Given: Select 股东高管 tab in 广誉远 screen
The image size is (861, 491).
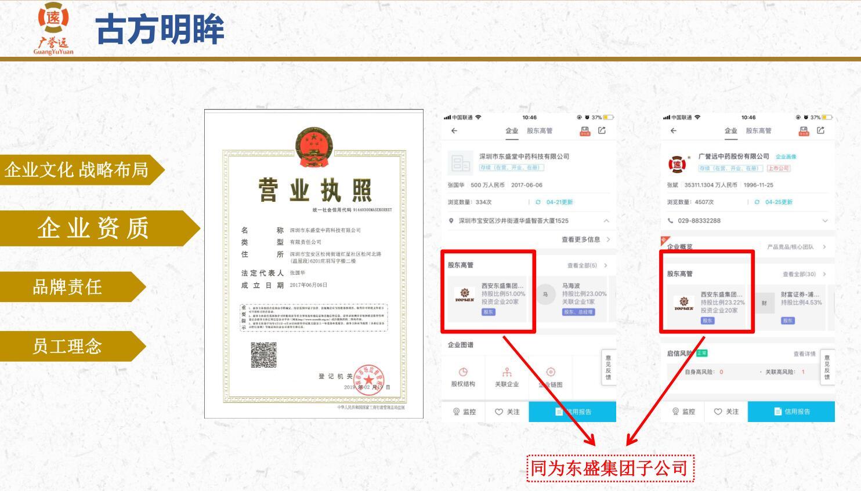Looking at the screenshot, I should [759, 131].
